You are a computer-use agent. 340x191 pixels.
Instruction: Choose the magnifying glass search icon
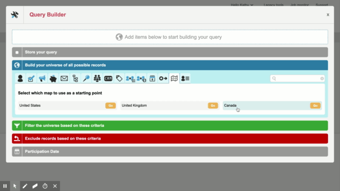click(86, 79)
